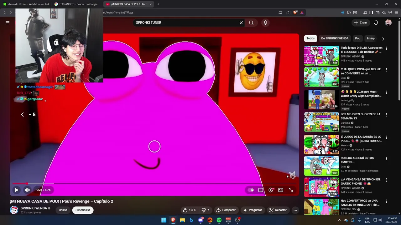Open the LOS MEJORES SHORTS DE LA SEMANA thumbnail

tap(321, 122)
